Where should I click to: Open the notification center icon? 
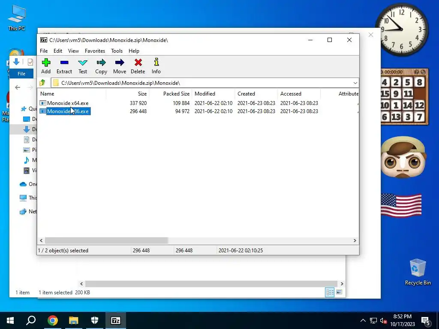(x=426, y=321)
